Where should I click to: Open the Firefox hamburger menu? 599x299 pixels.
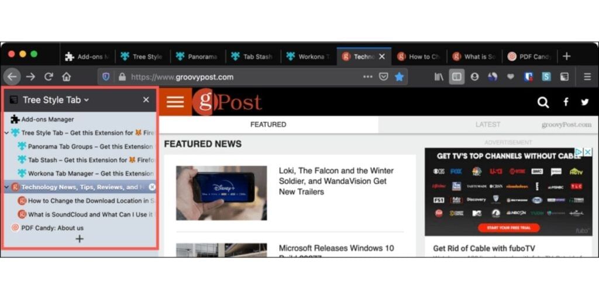pos(587,77)
